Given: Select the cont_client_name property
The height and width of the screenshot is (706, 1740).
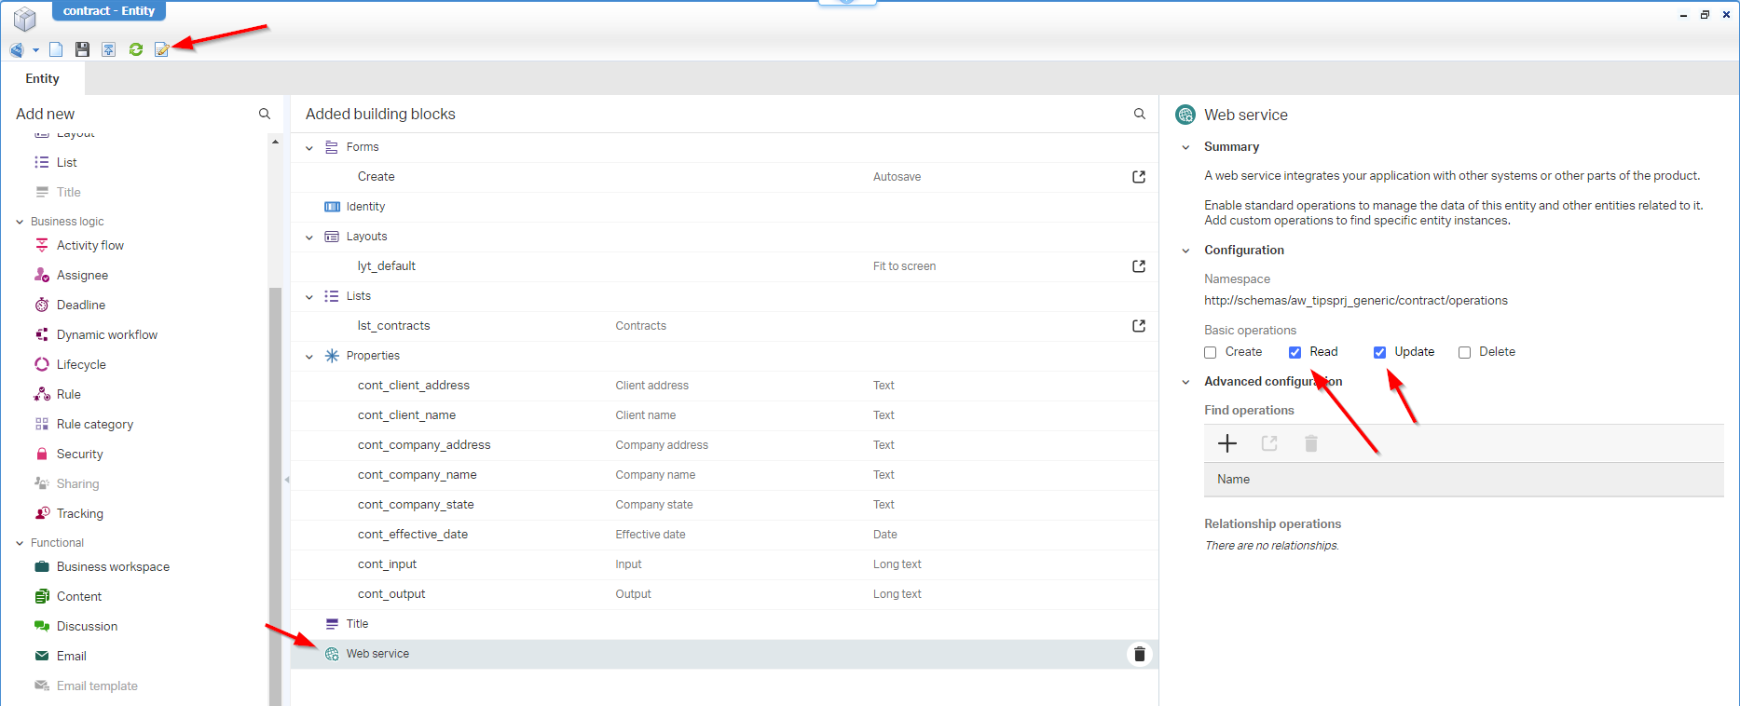Looking at the screenshot, I should click(724, 415).
